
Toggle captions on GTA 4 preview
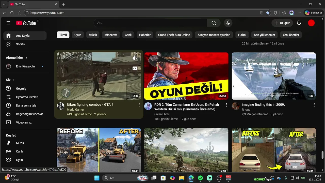135,68
